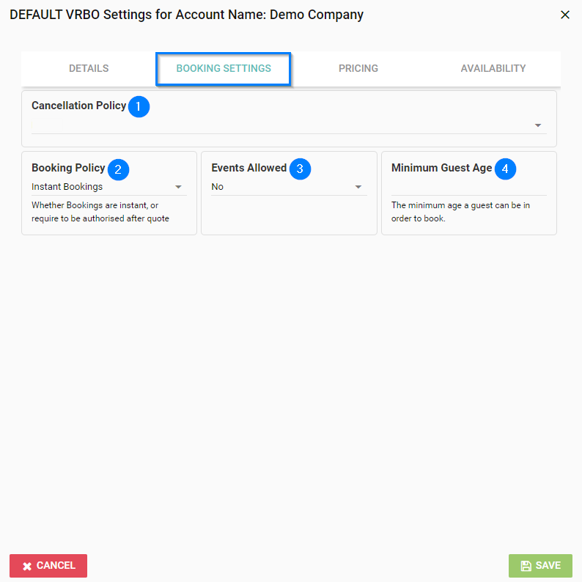
Task: Expand the Cancellation Policy dropdown arrow
Action: (538, 125)
